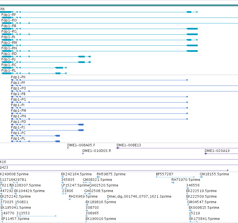Click the Pdp1-RJ transcript label

pyautogui.click(x=8, y=59)
